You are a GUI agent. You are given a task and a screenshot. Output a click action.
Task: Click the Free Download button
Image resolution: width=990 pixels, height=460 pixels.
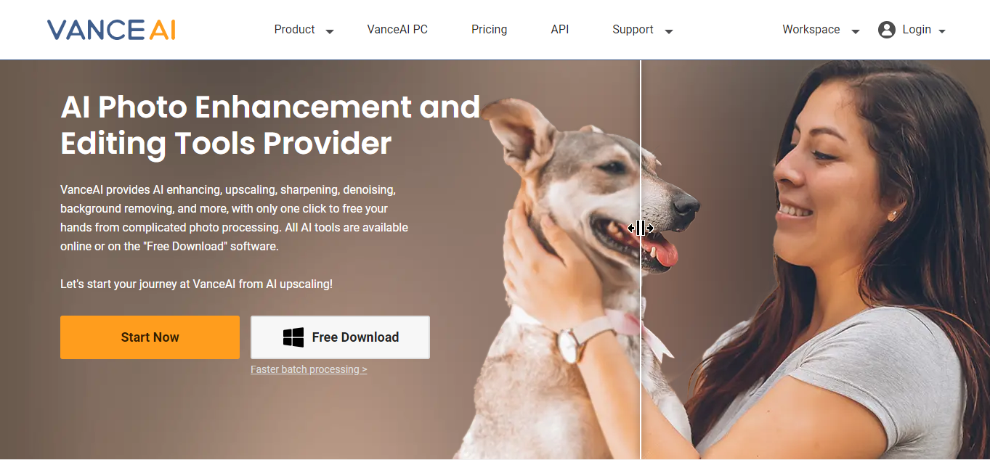click(340, 337)
